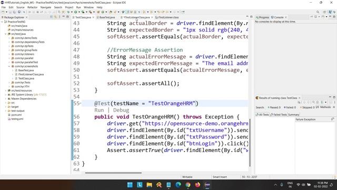Click Collapse All in Package Explorer
Image resolution: width=337 pixels, height=190 pixels.
point(52,17)
